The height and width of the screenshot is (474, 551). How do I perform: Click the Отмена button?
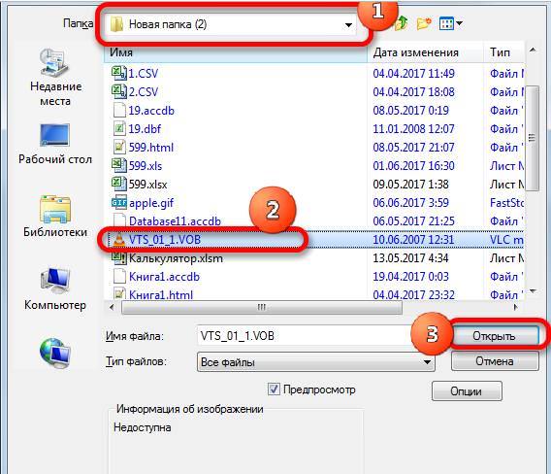pos(495,361)
